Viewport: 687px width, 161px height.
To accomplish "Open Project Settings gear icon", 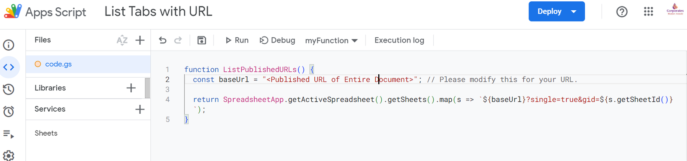I will [9, 155].
